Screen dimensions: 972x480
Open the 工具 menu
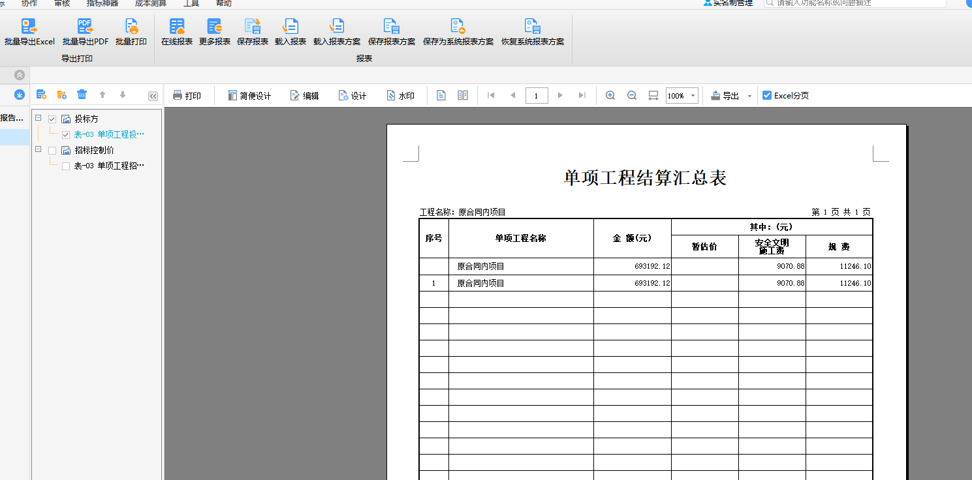[191, 3]
